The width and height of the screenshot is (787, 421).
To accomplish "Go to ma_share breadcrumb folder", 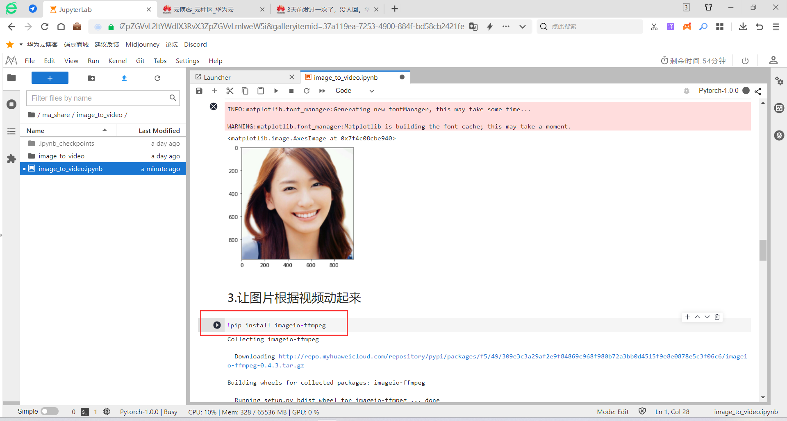I will 56,115.
